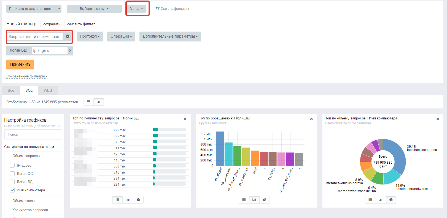Uncheck the Имя компьютера checkbox
This screenshot has height=218, width=447.
click(x=12, y=190)
